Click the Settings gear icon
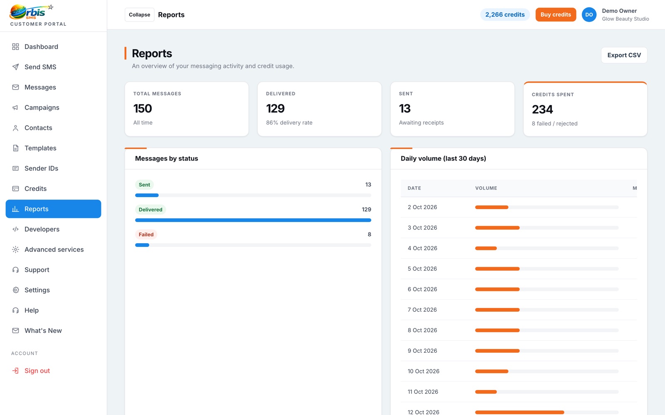Image resolution: width=665 pixels, height=415 pixels. (15, 290)
